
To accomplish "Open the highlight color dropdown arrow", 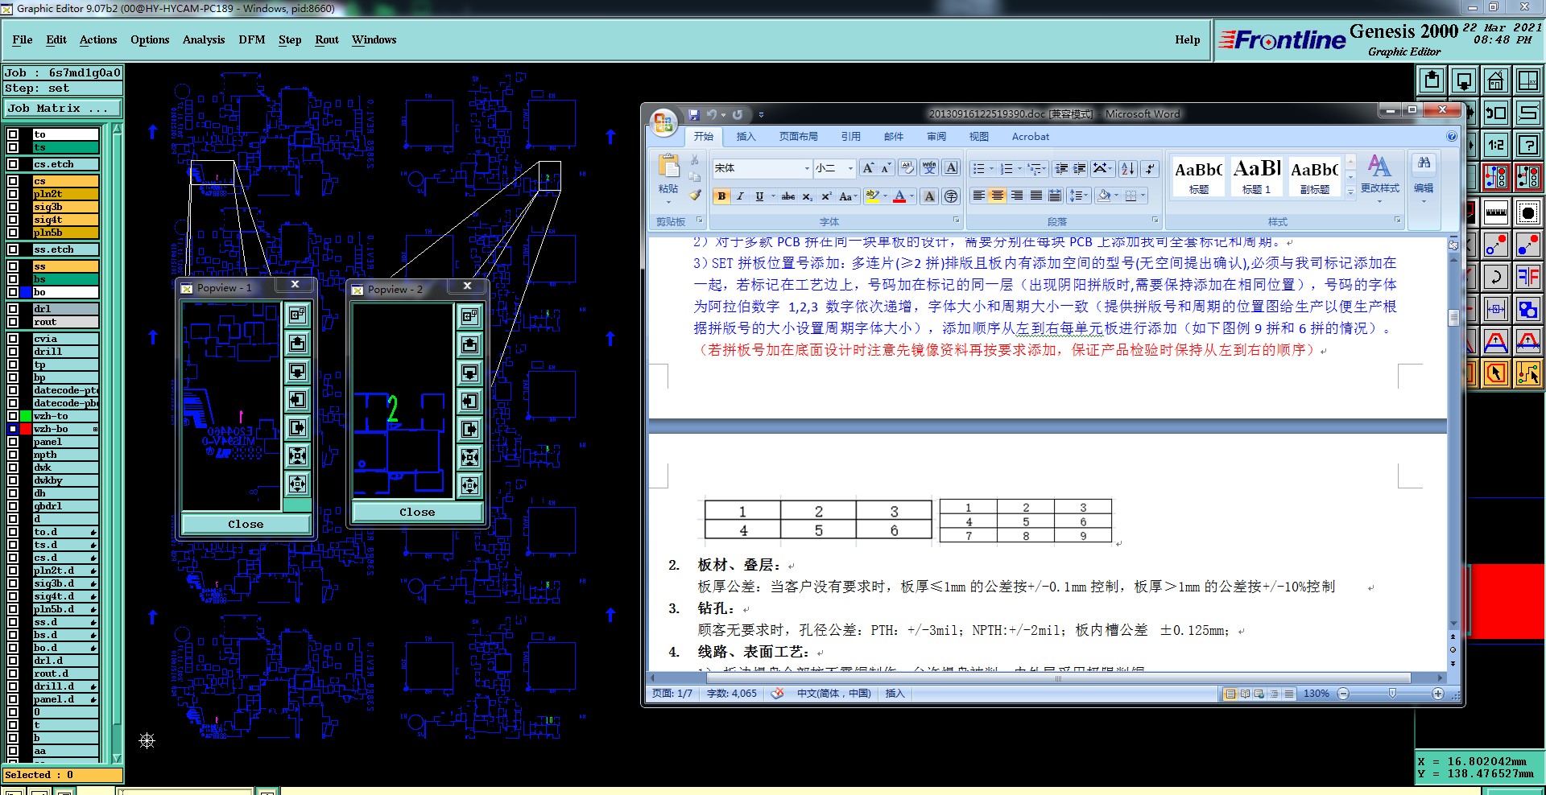I will coord(885,196).
